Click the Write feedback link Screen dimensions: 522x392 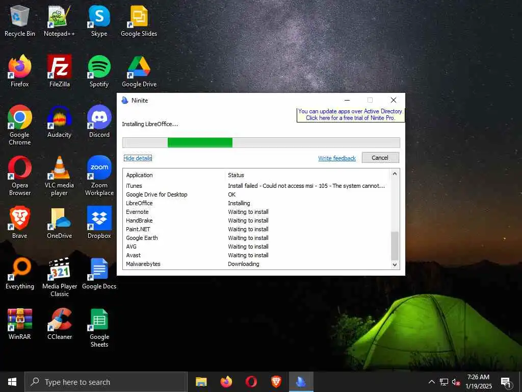(x=337, y=158)
